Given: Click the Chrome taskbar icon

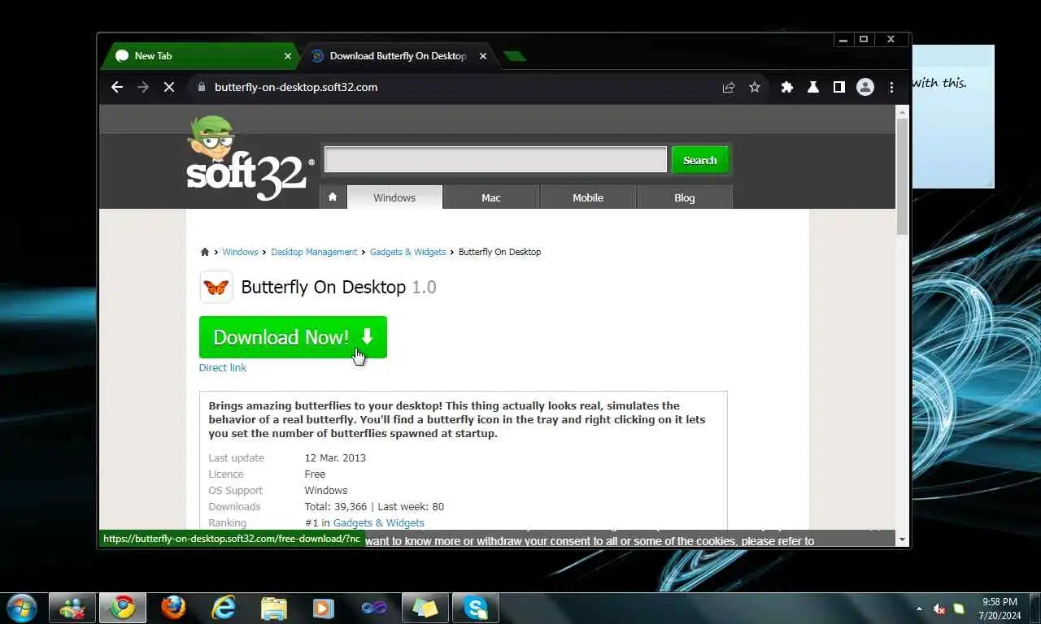Looking at the screenshot, I should [x=123, y=608].
